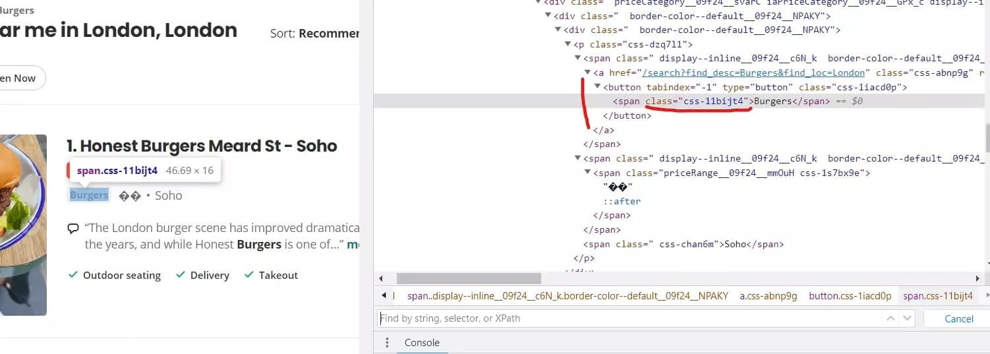
Task: Select the closing </button> row
Action: 627,115
